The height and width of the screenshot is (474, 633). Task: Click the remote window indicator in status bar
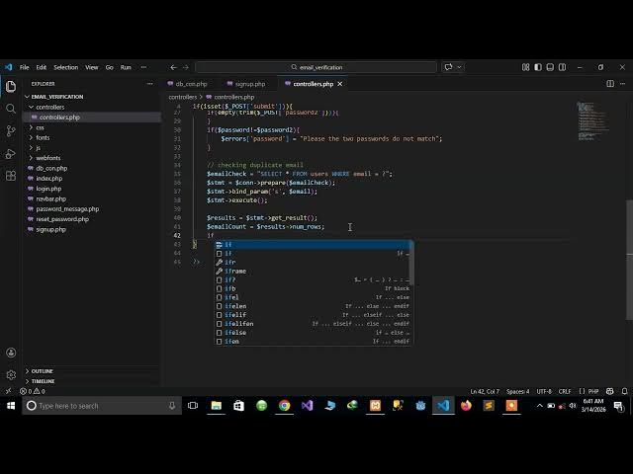click(8, 391)
